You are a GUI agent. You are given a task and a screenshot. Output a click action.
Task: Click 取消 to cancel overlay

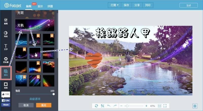[26, 105]
